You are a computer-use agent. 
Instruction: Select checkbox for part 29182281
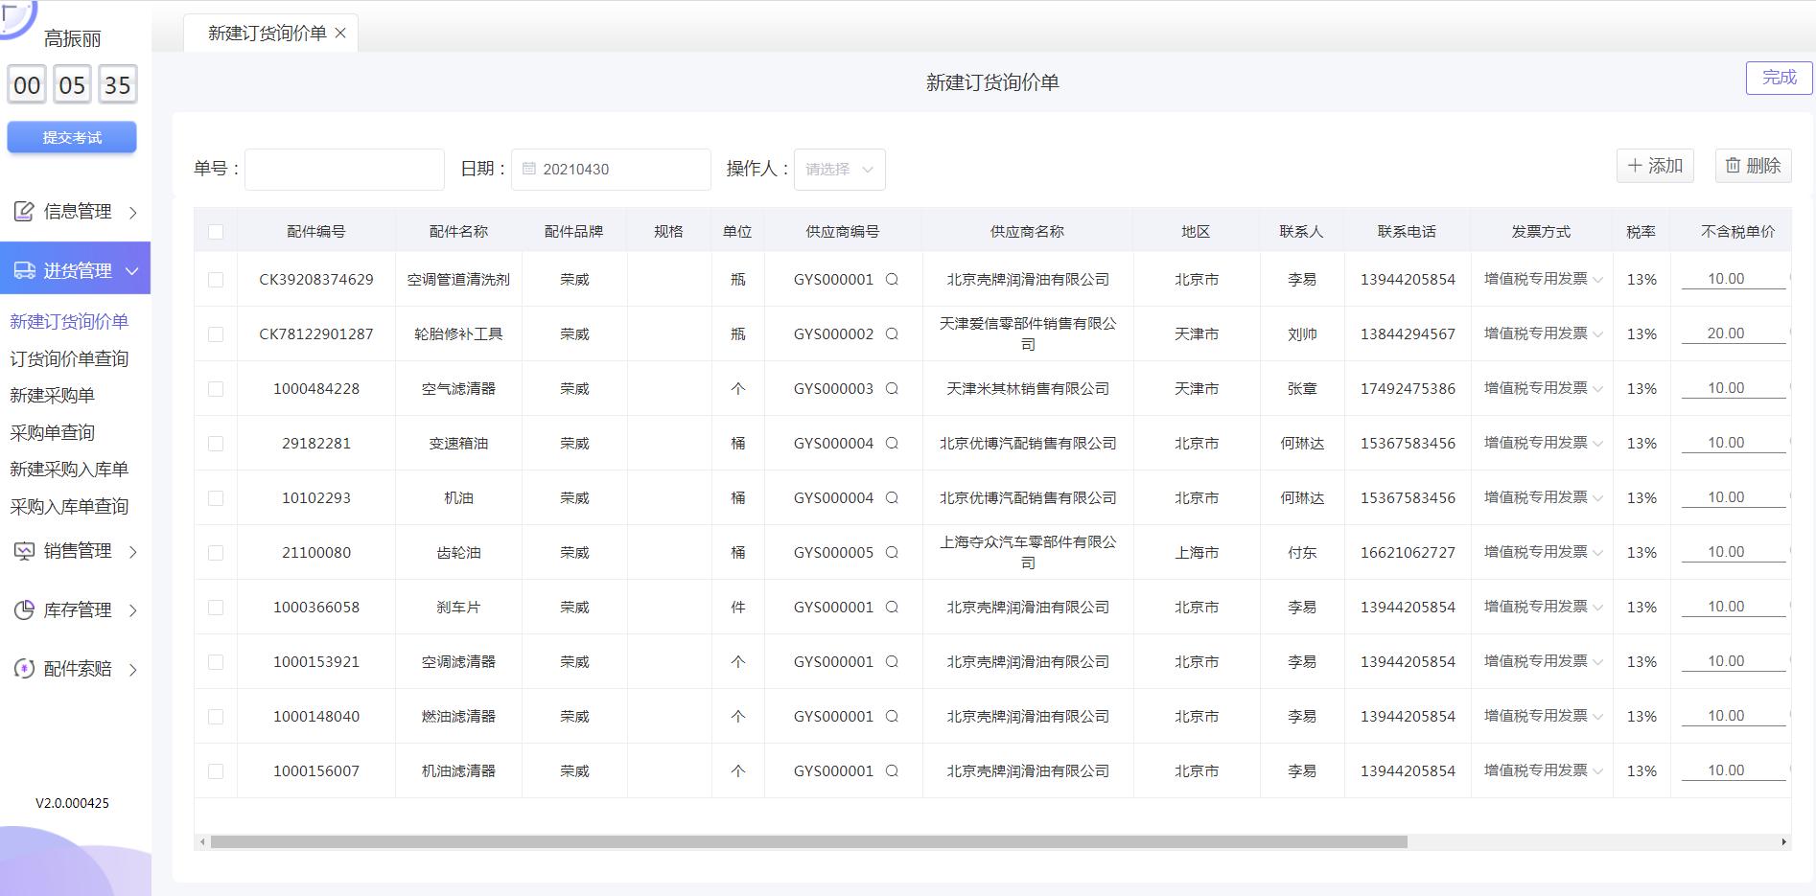[x=216, y=444]
